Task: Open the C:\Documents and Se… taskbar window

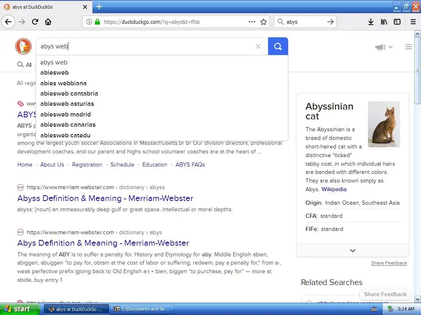Action: click(142, 309)
